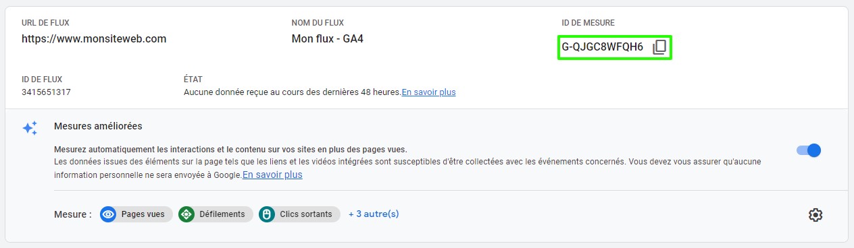This screenshot has width=854, height=248.
Task: Click the ID DE MESURE label
Action: (x=588, y=23)
